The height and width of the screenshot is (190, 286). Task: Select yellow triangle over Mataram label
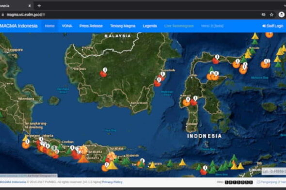point(153,165)
